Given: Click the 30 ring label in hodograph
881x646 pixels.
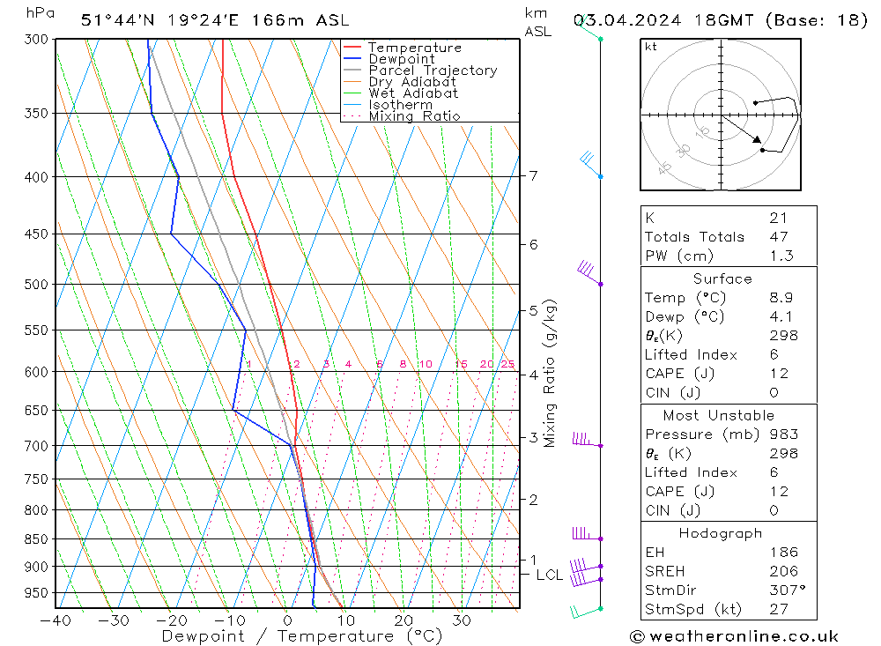Looking at the screenshot, I should pyautogui.click(x=684, y=151).
